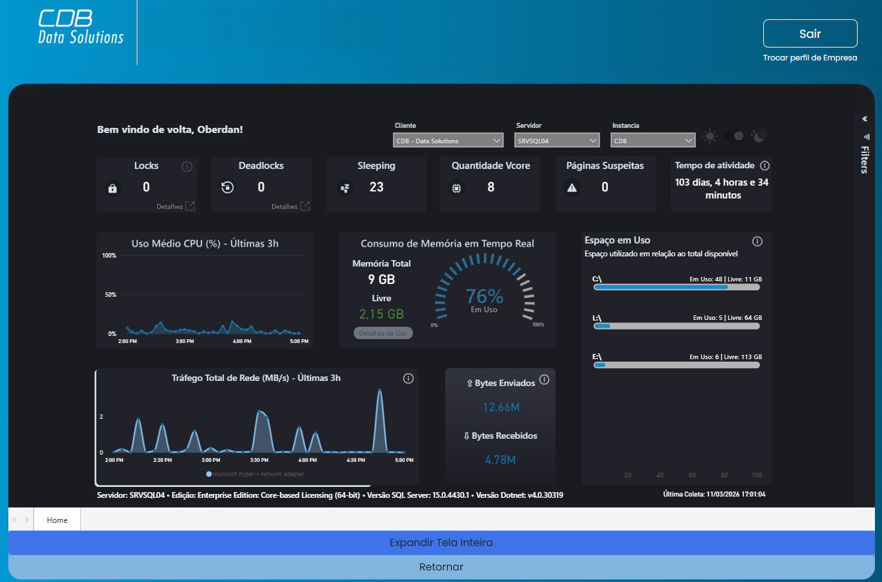The image size is (882, 582).
Task: Click the Sair button
Action: tap(809, 33)
